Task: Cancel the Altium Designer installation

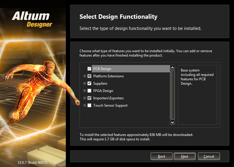Action: [209, 156]
